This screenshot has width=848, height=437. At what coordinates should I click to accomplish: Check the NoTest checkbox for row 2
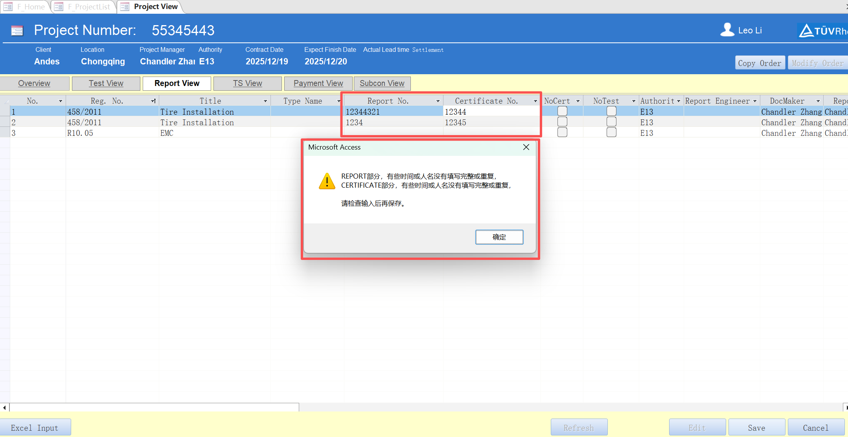tap(611, 122)
